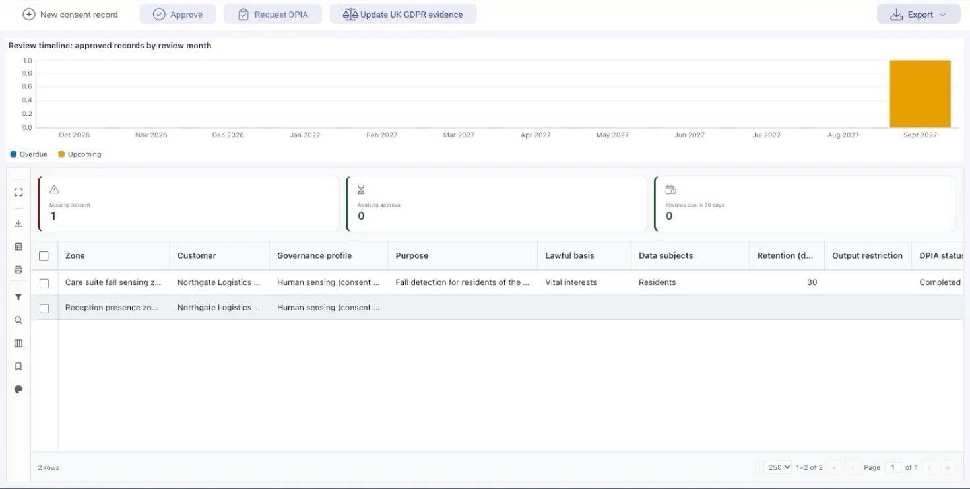Screen dimensions: 970x489
Task: Click the calendar icon on Reviews due card
Action: click(x=670, y=190)
